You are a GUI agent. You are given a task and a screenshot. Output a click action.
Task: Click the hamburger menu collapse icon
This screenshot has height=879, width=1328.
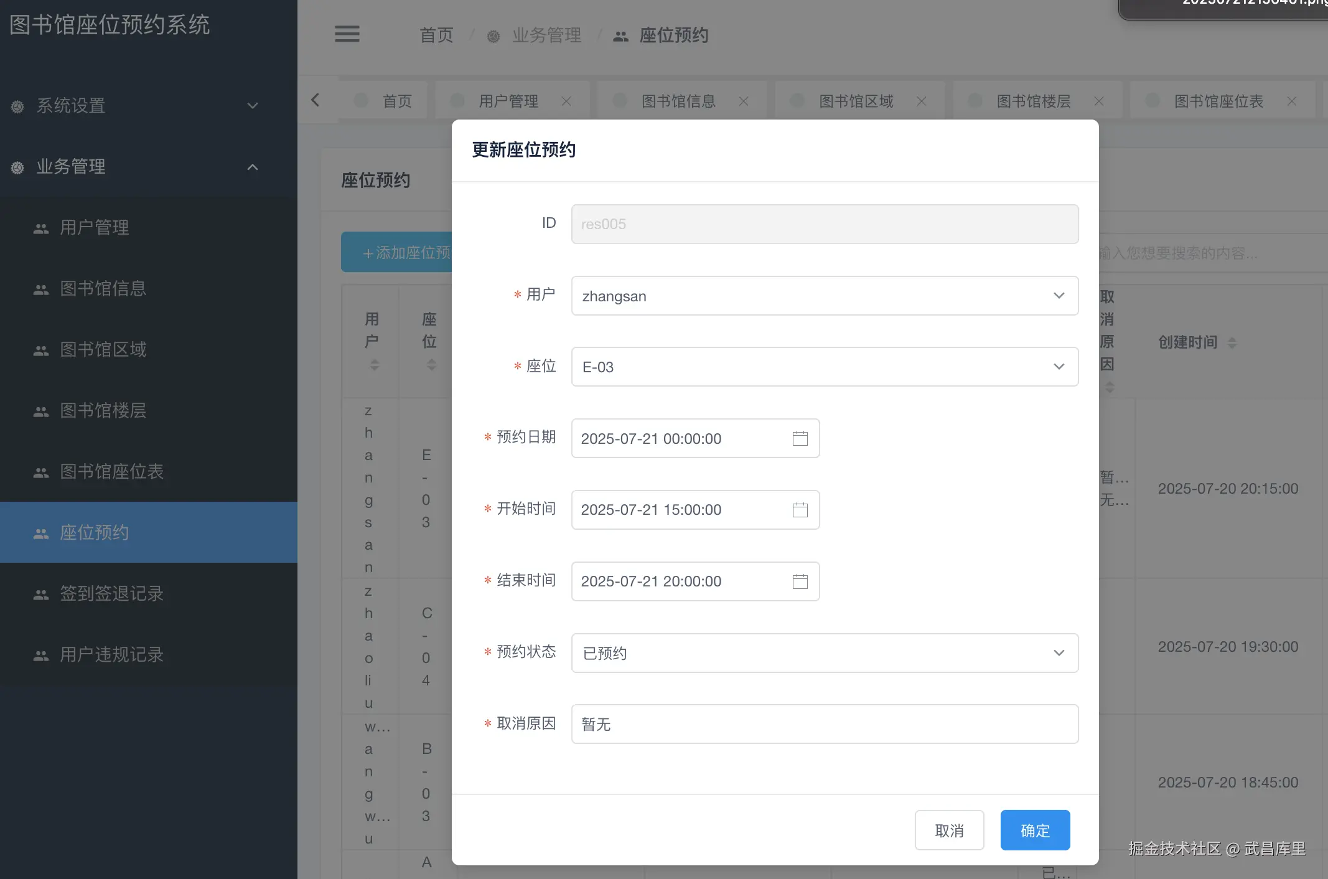[x=347, y=34]
